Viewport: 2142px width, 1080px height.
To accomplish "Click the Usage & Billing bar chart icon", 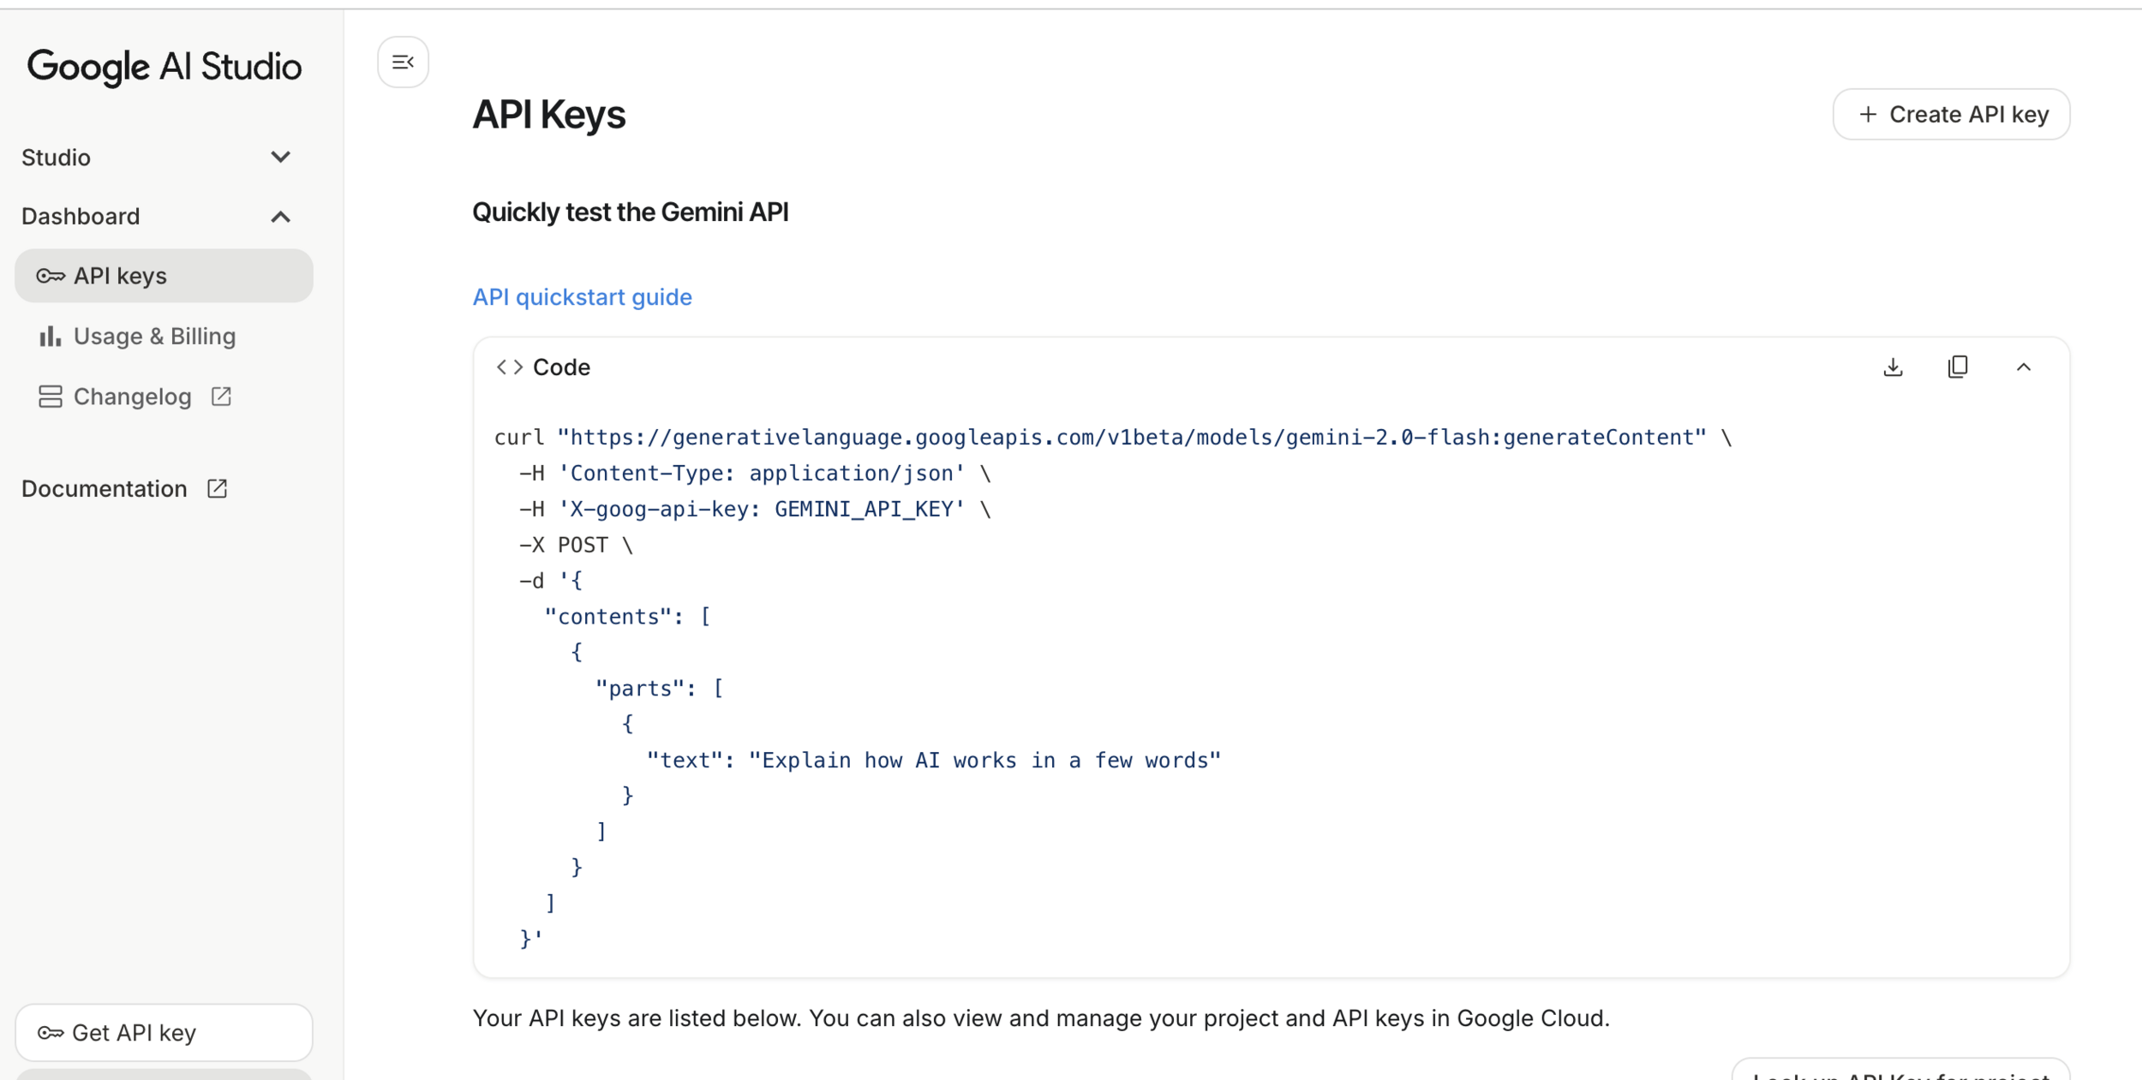I will click(x=50, y=337).
